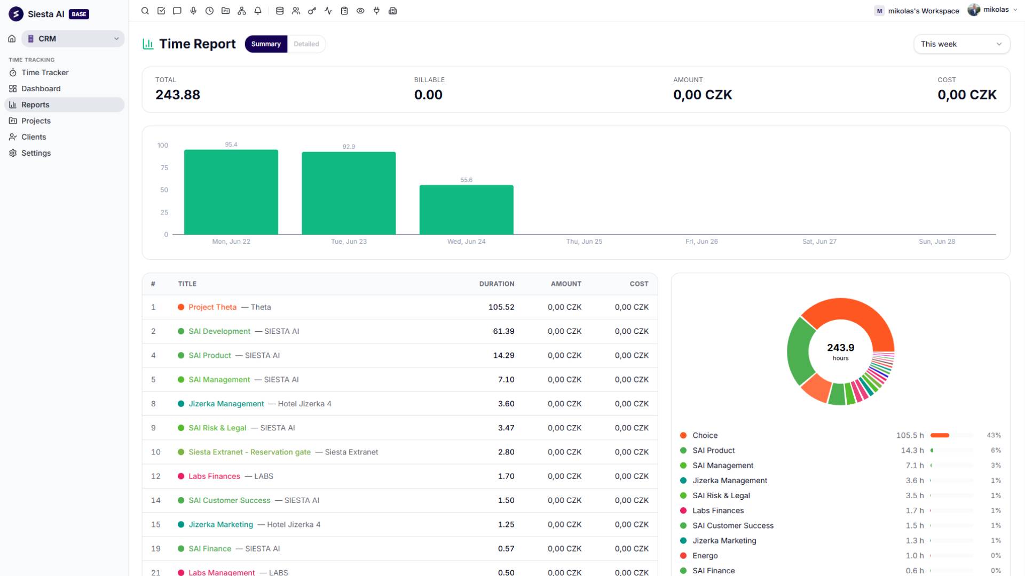Click the teal Jizerka Management legend dot
This screenshot has width=1025, height=576.
click(683, 481)
